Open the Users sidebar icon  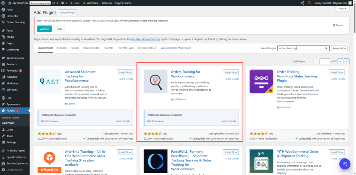pos(3,130)
